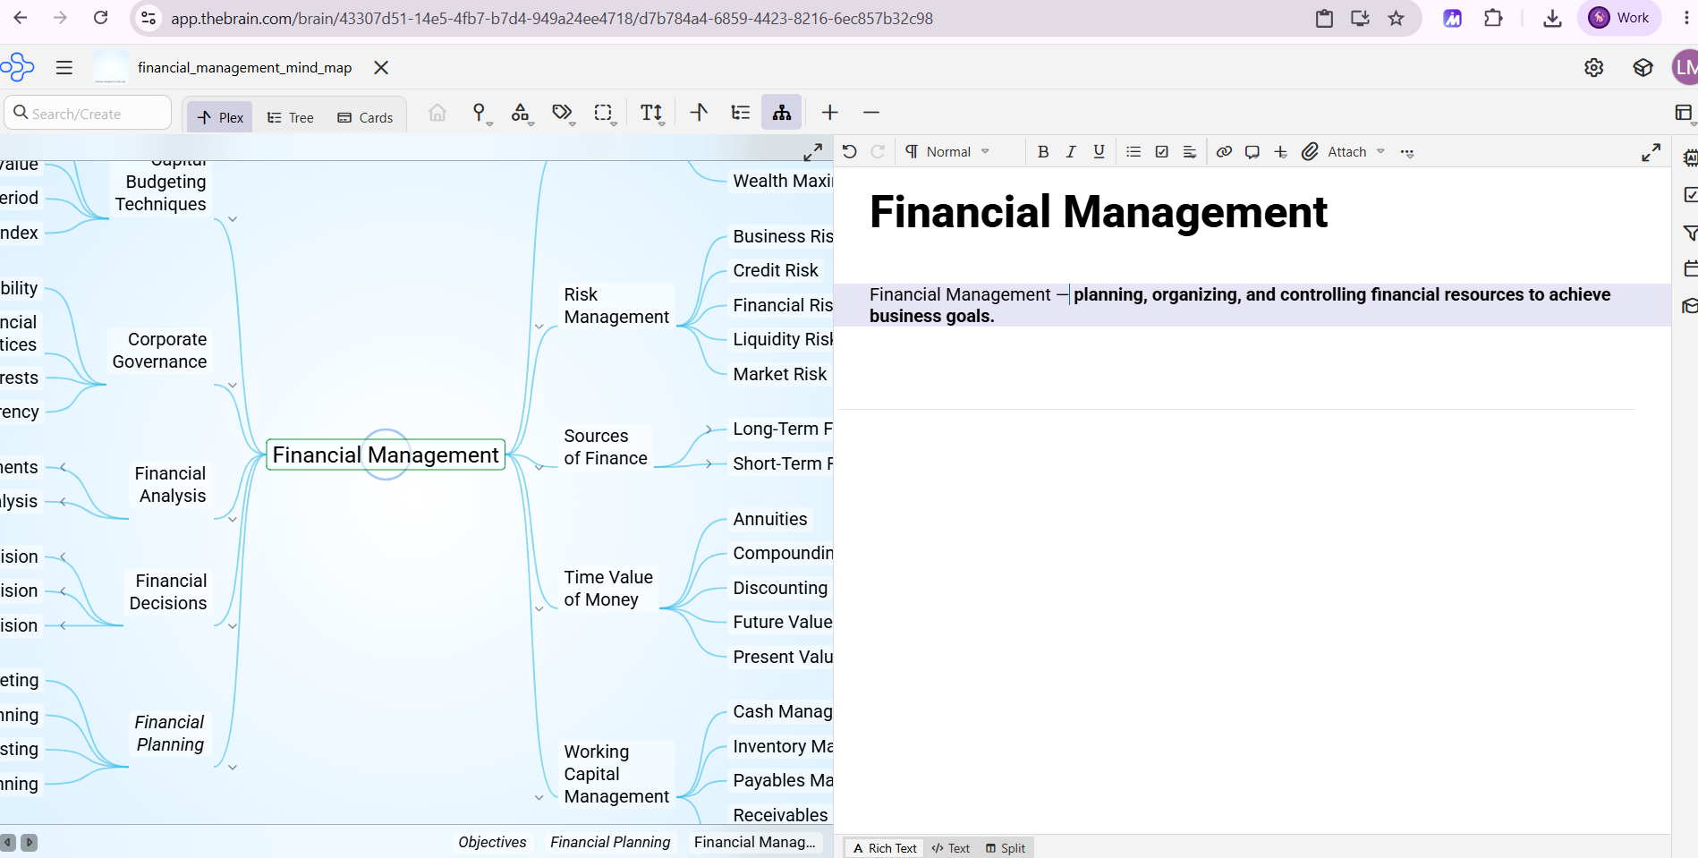
Task: Select the normal plex layout icon
Action: 699,113
